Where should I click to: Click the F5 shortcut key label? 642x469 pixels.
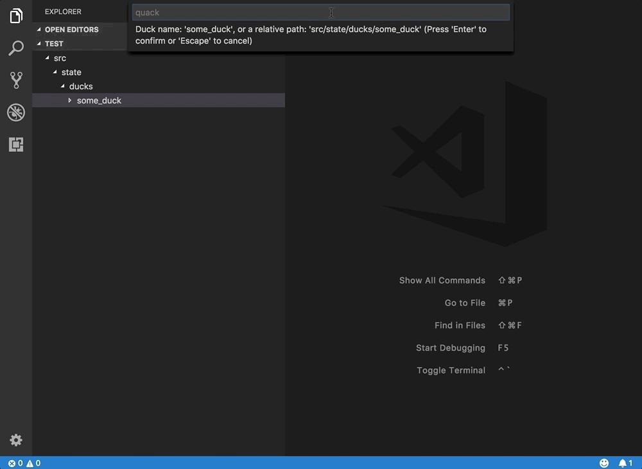[x=503, y=348]
